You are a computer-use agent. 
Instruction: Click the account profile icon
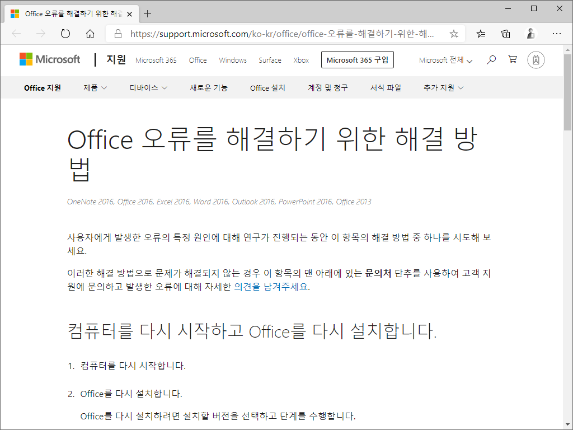536,59
